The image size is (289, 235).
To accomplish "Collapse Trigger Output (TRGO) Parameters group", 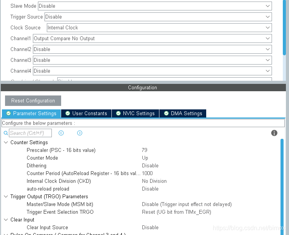I will (6, 196).
